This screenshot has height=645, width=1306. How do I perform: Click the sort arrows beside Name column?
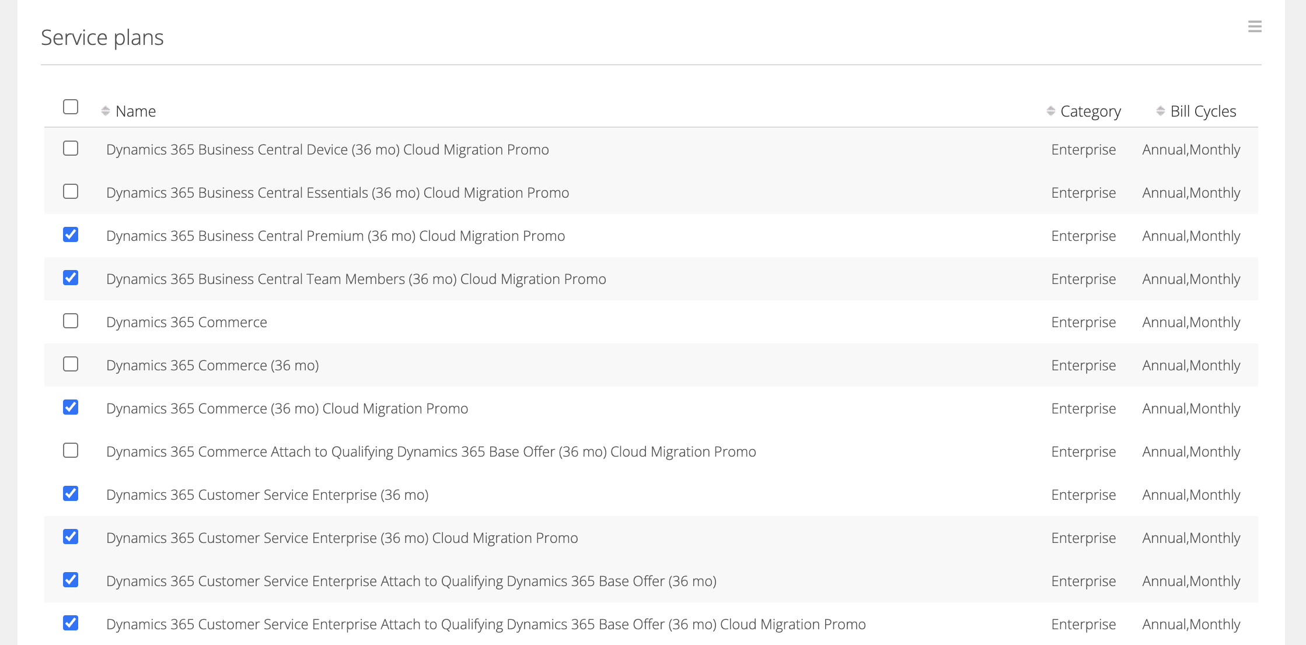point(106,111)
